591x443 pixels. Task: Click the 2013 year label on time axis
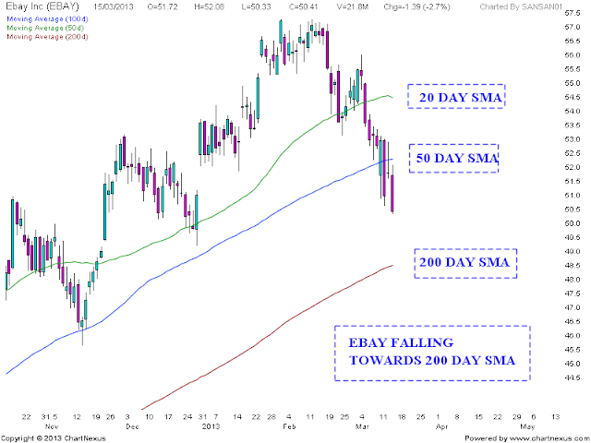211,426
